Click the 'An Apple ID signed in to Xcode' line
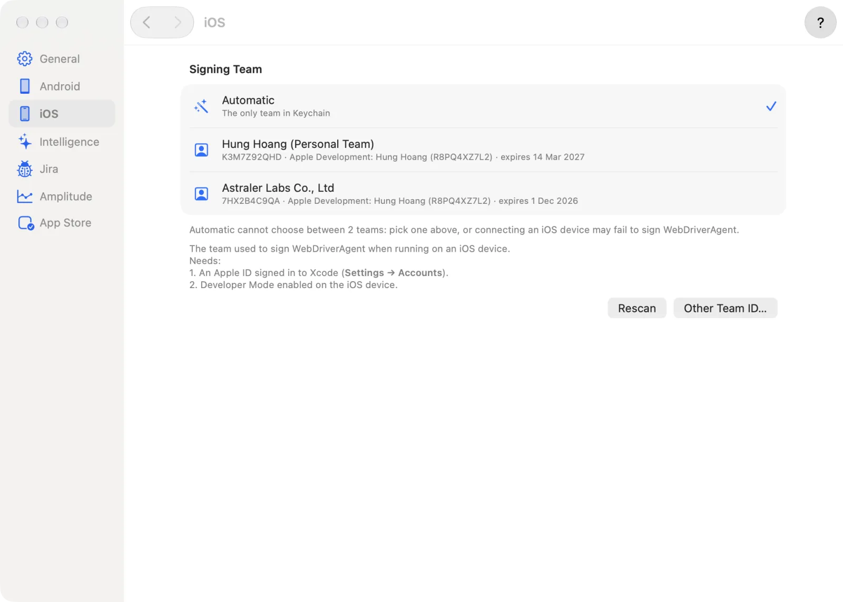Image resolution: width=843 pixels, height=602 pixels. 319,273
